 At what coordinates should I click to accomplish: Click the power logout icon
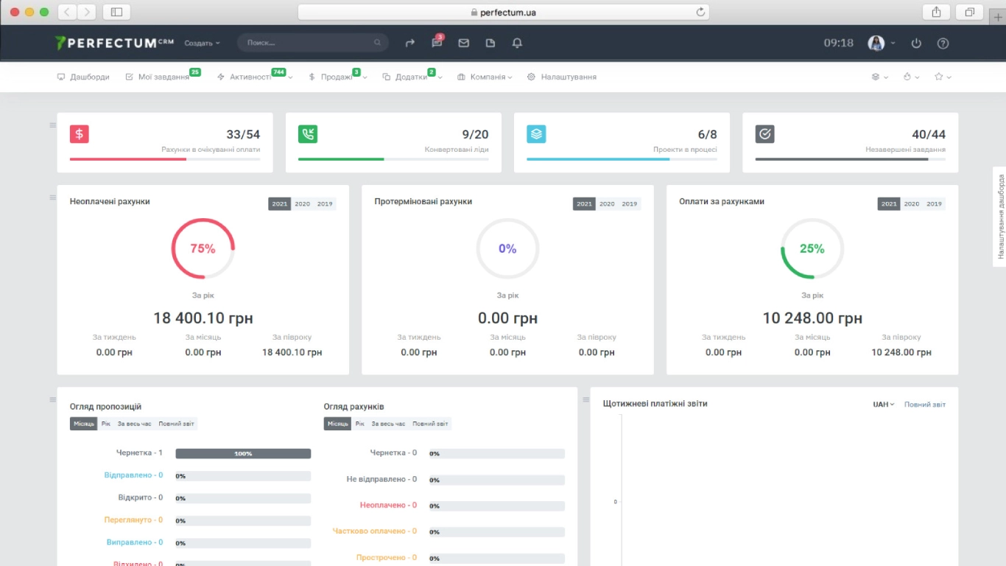[x=916, y=43]
